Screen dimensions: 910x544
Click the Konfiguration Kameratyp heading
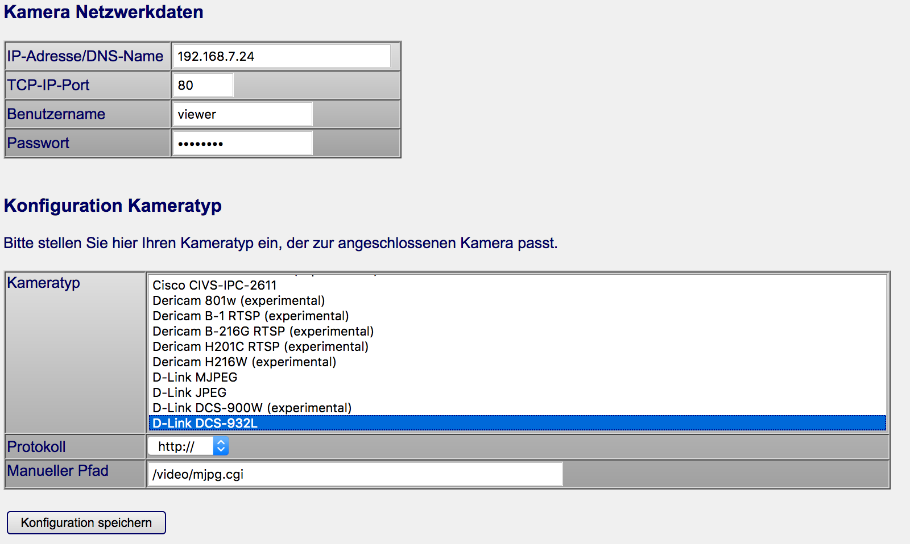pyautogui.click(x=113, y=206)
